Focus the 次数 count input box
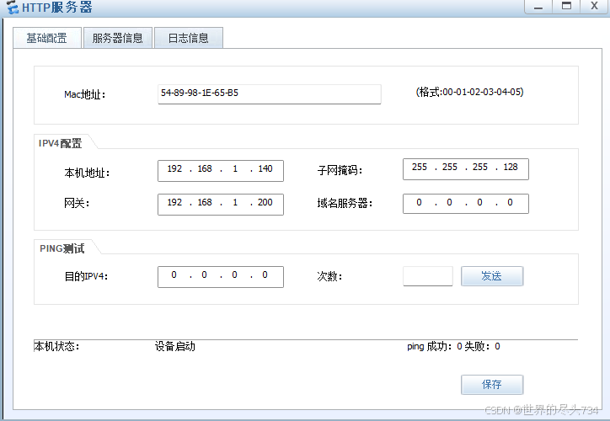610x421 pixels. click(x=428, y=276)
